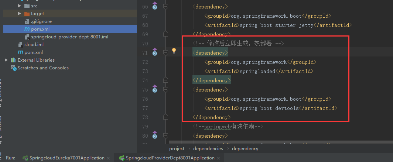Click the gutter dependency marker on line 75
Image resolution: width=393 pixels, height=162 pixels.
pos(155,89)
